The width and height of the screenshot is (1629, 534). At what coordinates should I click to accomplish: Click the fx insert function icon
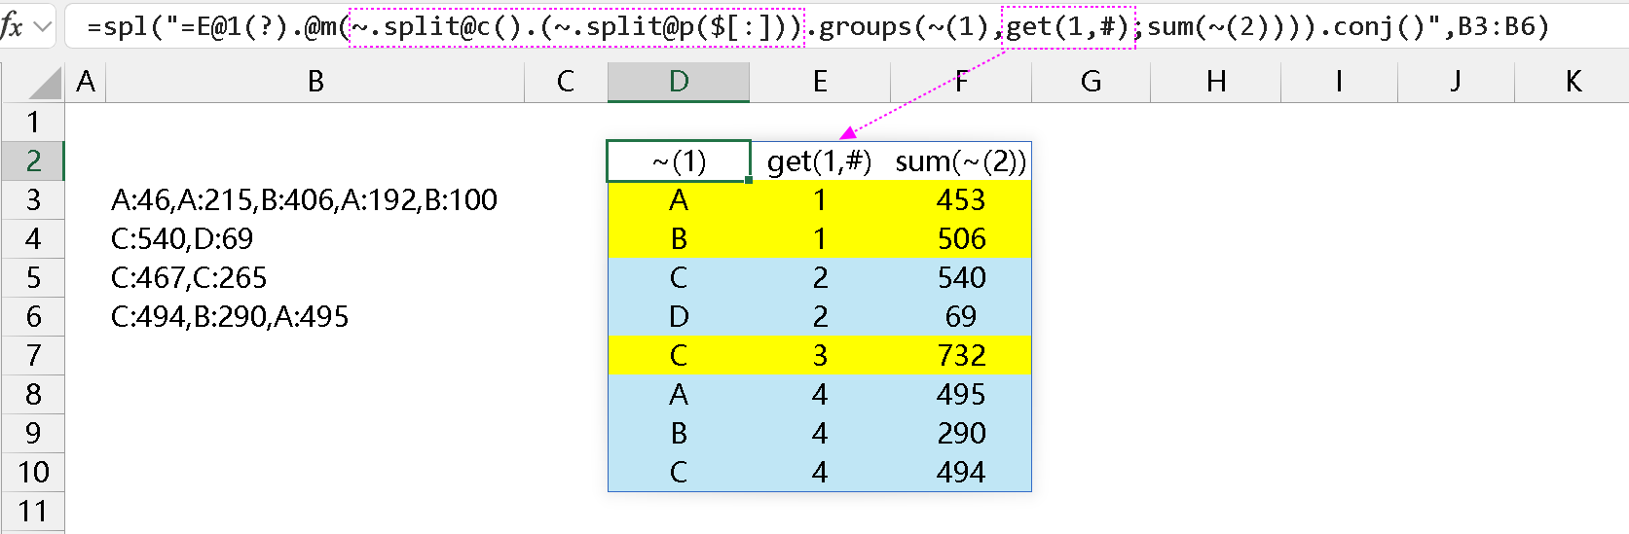point(12,26)
